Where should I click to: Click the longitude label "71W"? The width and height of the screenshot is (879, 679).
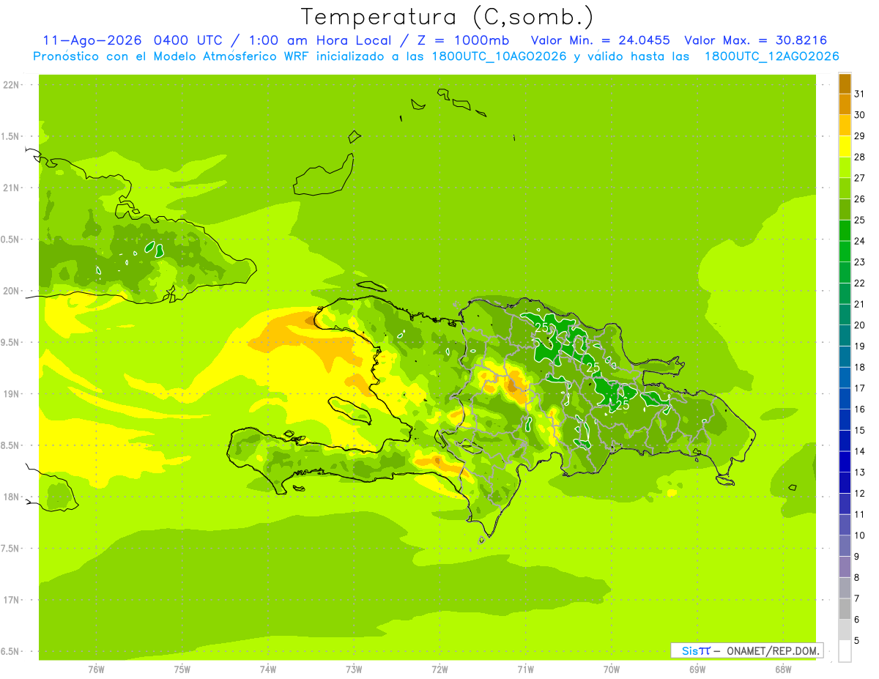[525, 669]
